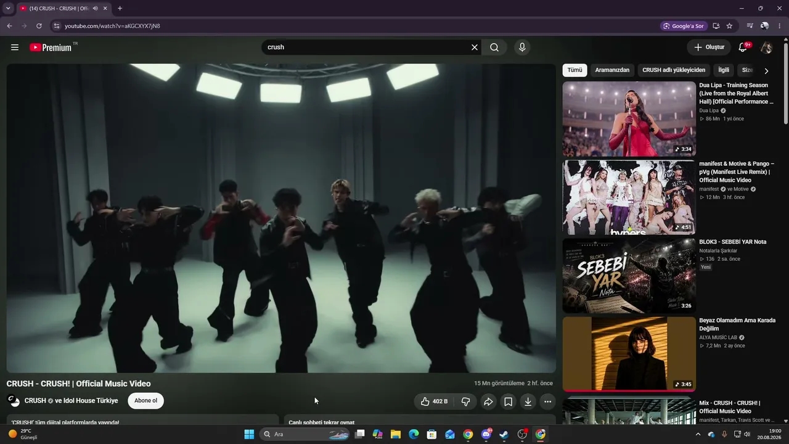This screenshot has width=789, height=444.
Task: Click the Notalarla Şarkılar channel name
Action: pyautogui.click(x=718, y=251)
